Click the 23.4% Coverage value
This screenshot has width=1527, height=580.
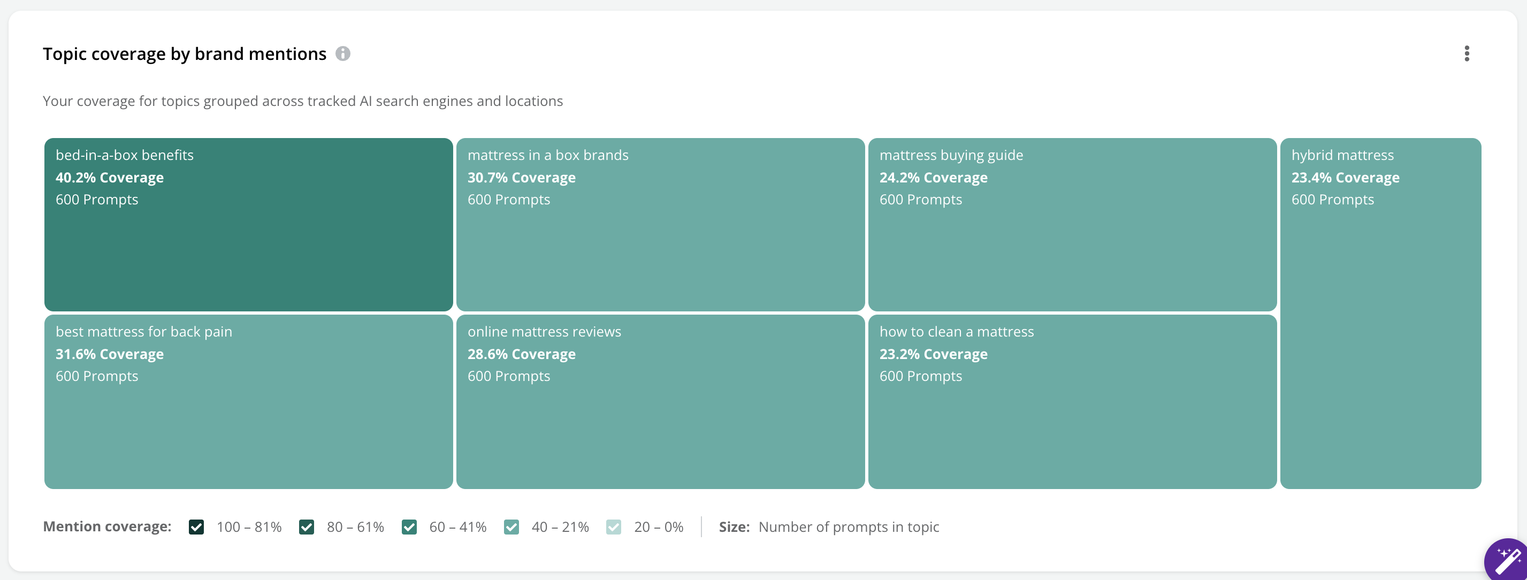tap(1346, 177)
